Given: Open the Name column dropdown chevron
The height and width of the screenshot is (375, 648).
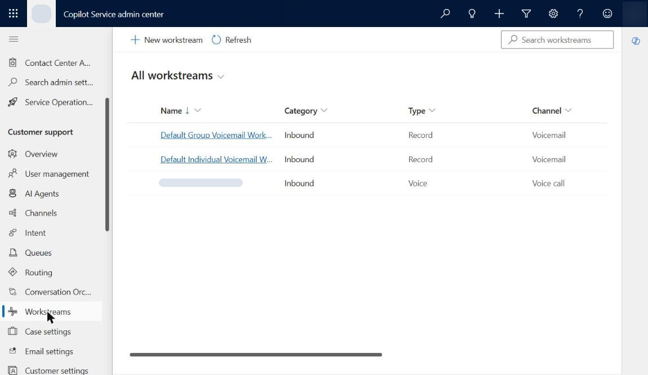Looking at the screenshot, I should point(198,110).
